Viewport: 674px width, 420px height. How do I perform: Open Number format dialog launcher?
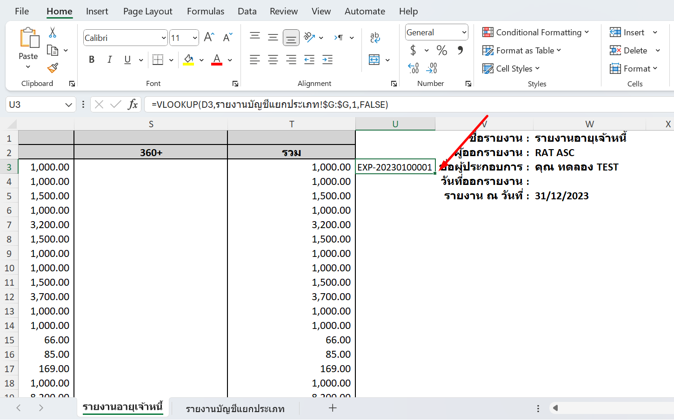click(x=468, y=84)
